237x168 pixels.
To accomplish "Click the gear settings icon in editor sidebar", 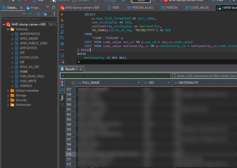I will (62, 44).
